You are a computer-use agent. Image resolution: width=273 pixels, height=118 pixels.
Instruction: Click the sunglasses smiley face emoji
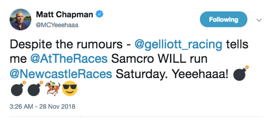[69, 89]
